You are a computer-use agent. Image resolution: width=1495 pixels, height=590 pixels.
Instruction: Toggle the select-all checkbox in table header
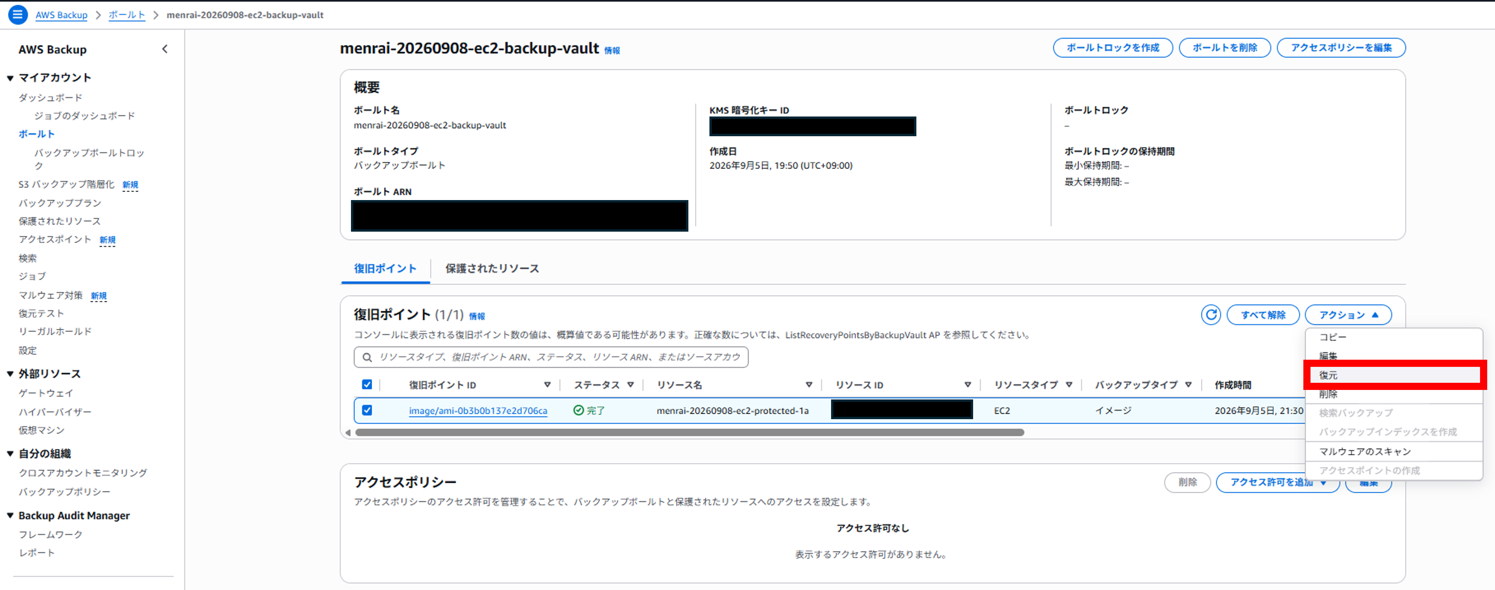point(367,385)
